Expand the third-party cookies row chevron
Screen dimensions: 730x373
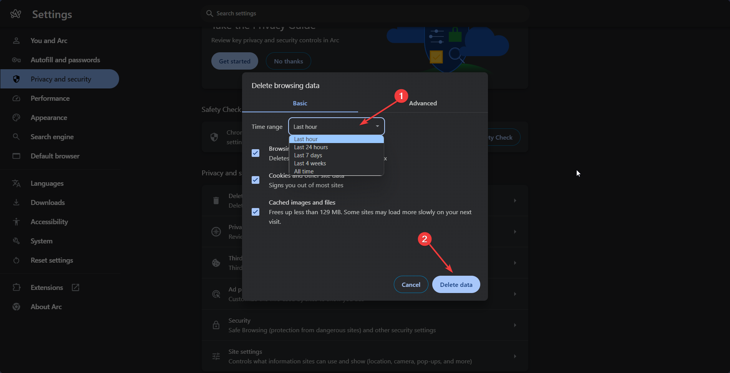(515, 263)
